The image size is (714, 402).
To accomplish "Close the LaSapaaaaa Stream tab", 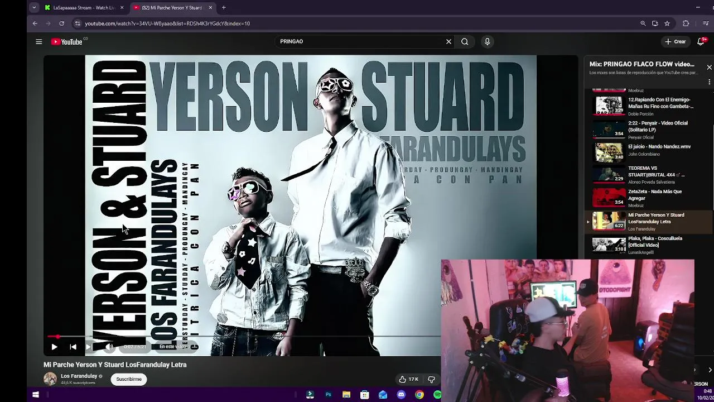I will click(122, 8).
